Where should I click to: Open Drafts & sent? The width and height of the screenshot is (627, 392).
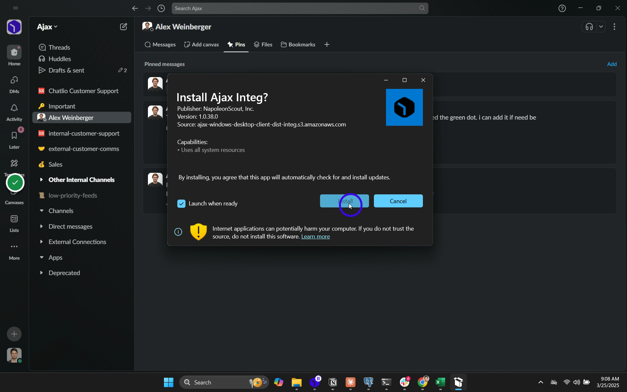coord(82,70)
